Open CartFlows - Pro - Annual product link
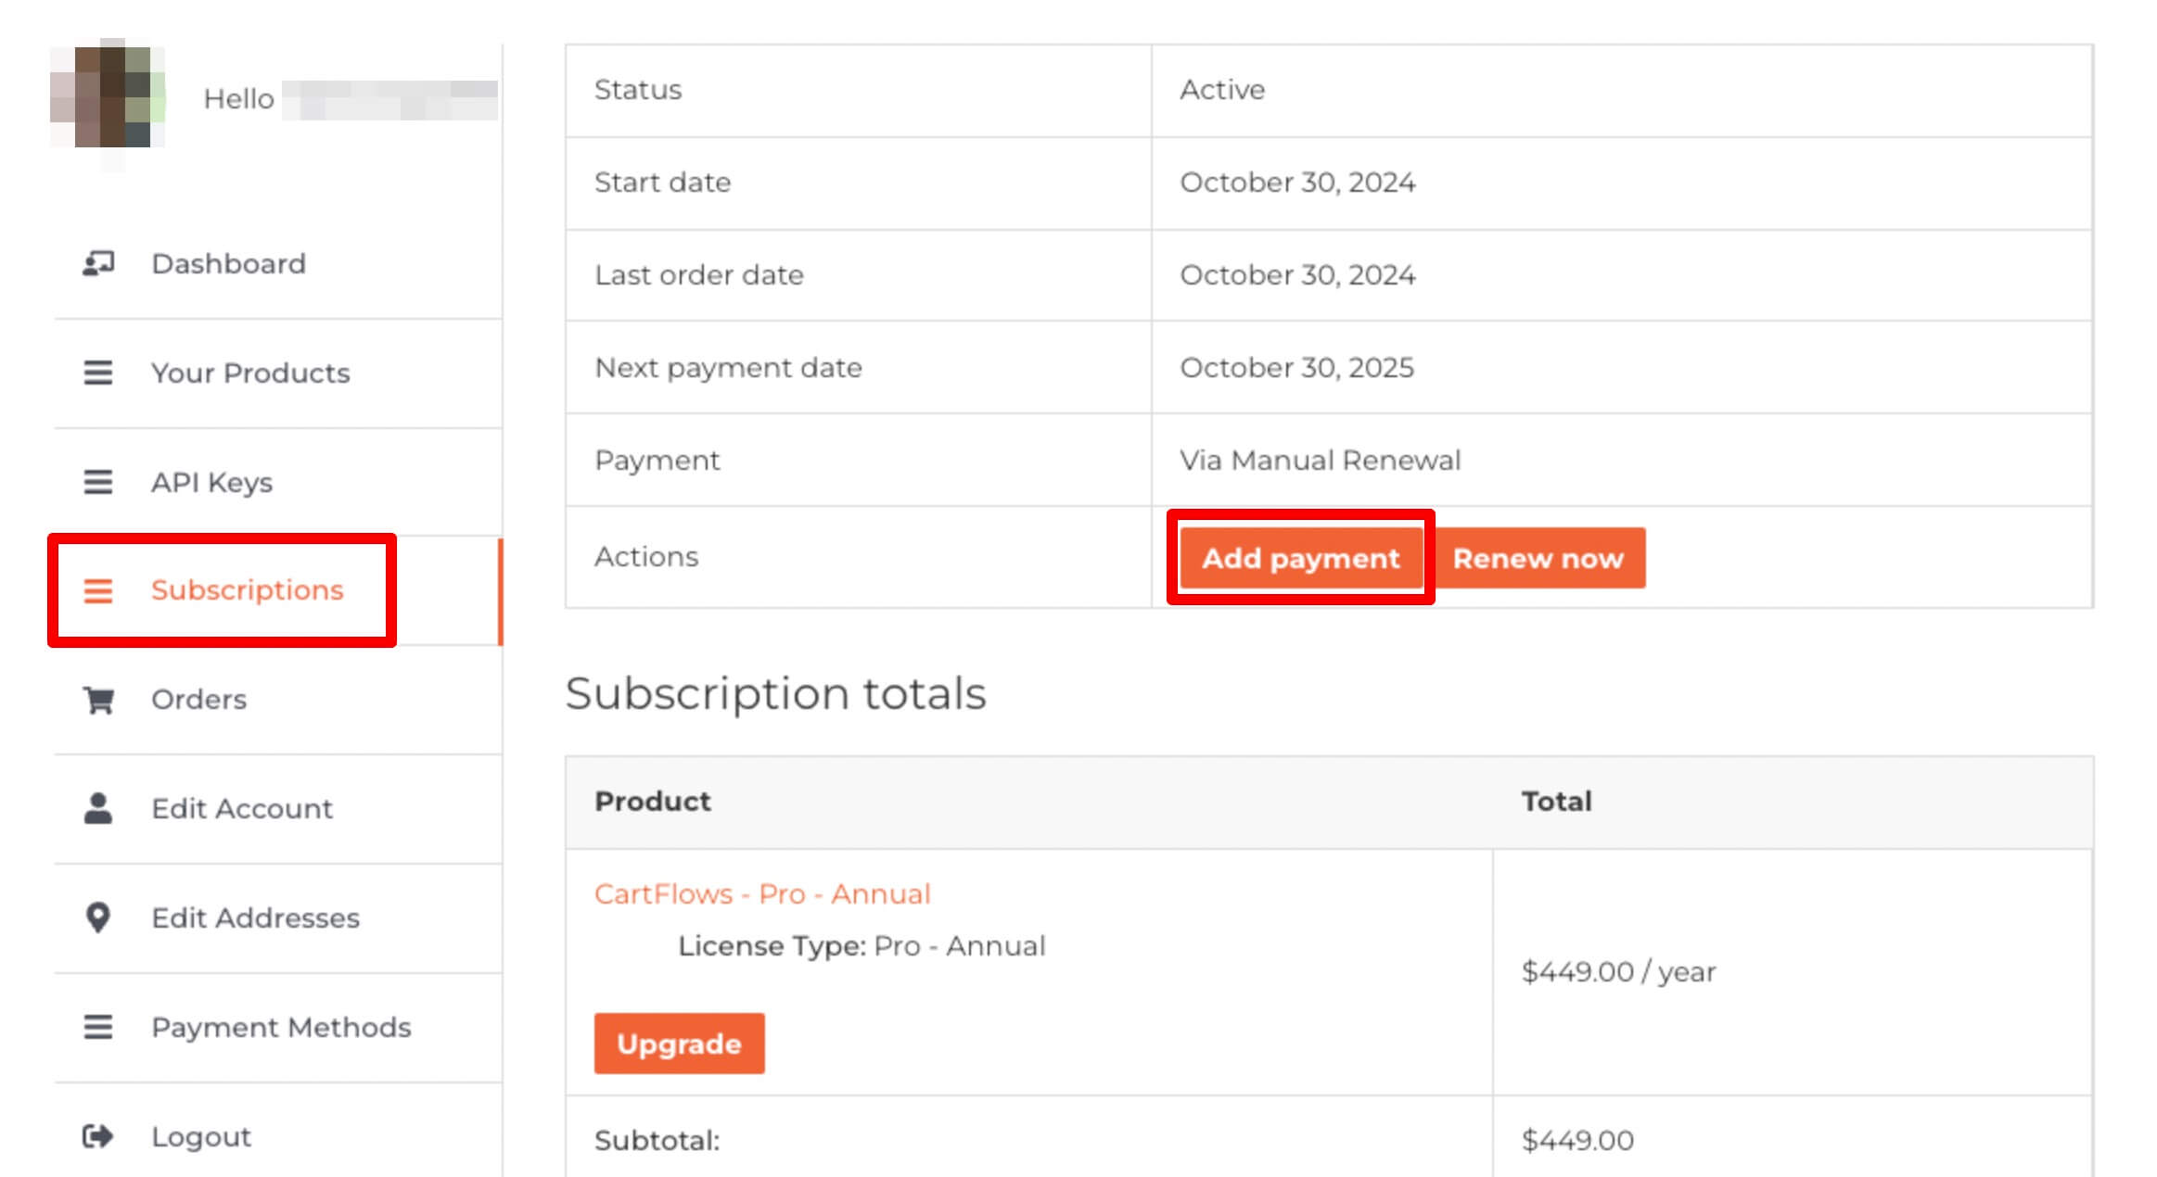This screenshot has height=1177, width=2157. pyautogui.click(x=762, y=893)
